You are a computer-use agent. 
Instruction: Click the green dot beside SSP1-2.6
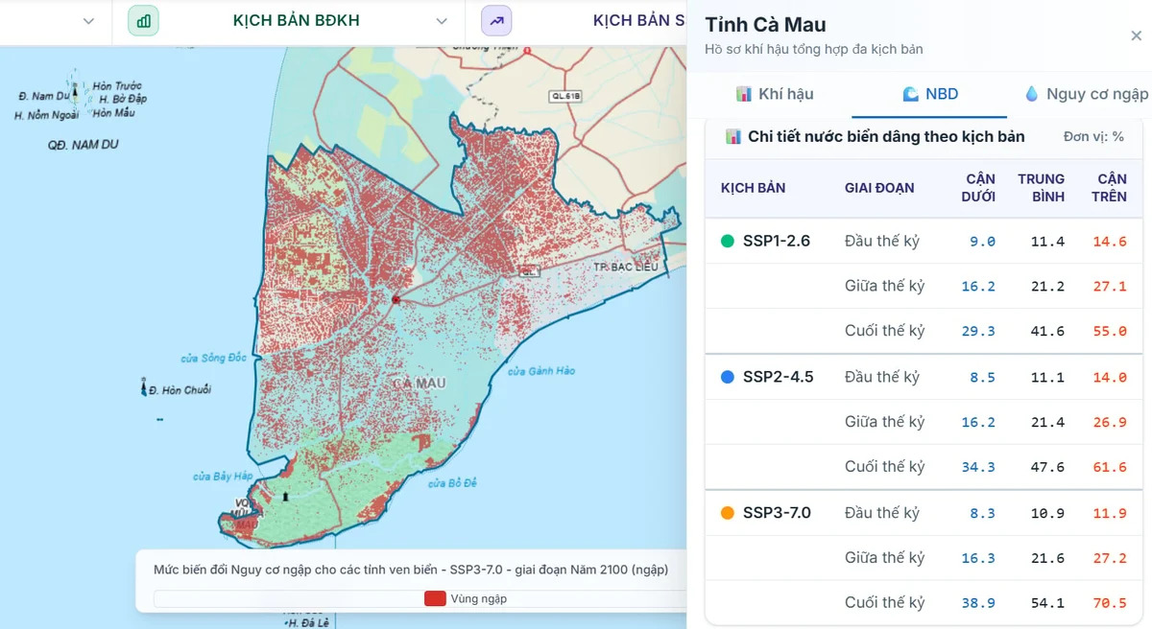click(727, 242)
